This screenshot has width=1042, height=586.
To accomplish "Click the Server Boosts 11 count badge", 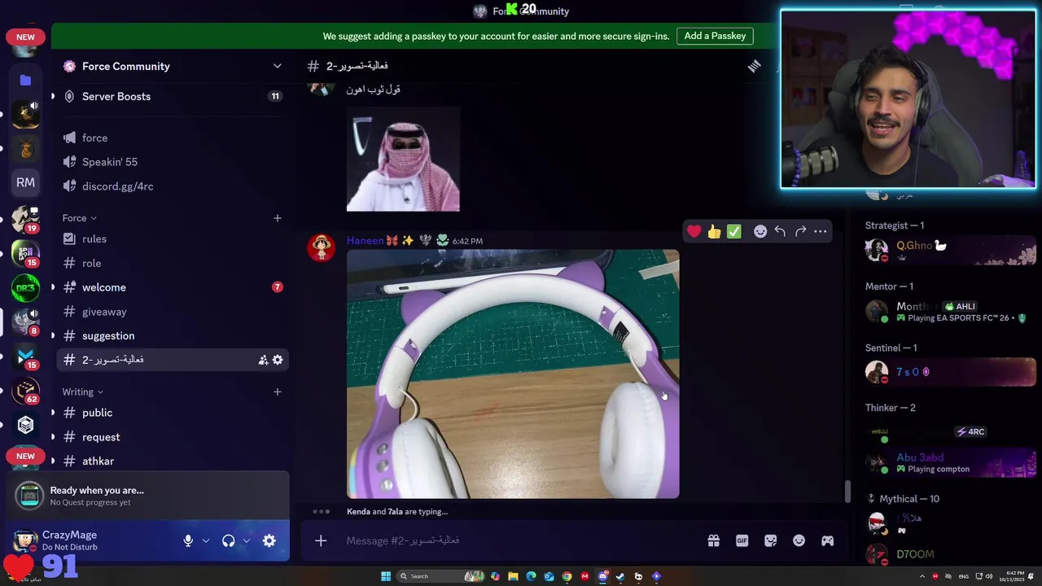I will (x=275, y=96).
